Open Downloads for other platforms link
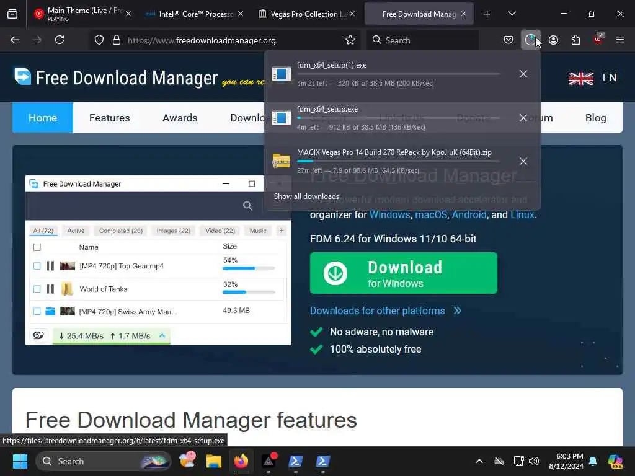 (x=386, y=311)
